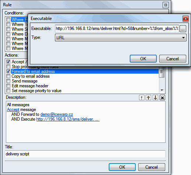191x175 pixels.
Task: Move rule item up with arrow icon
Action: [149, 98]
